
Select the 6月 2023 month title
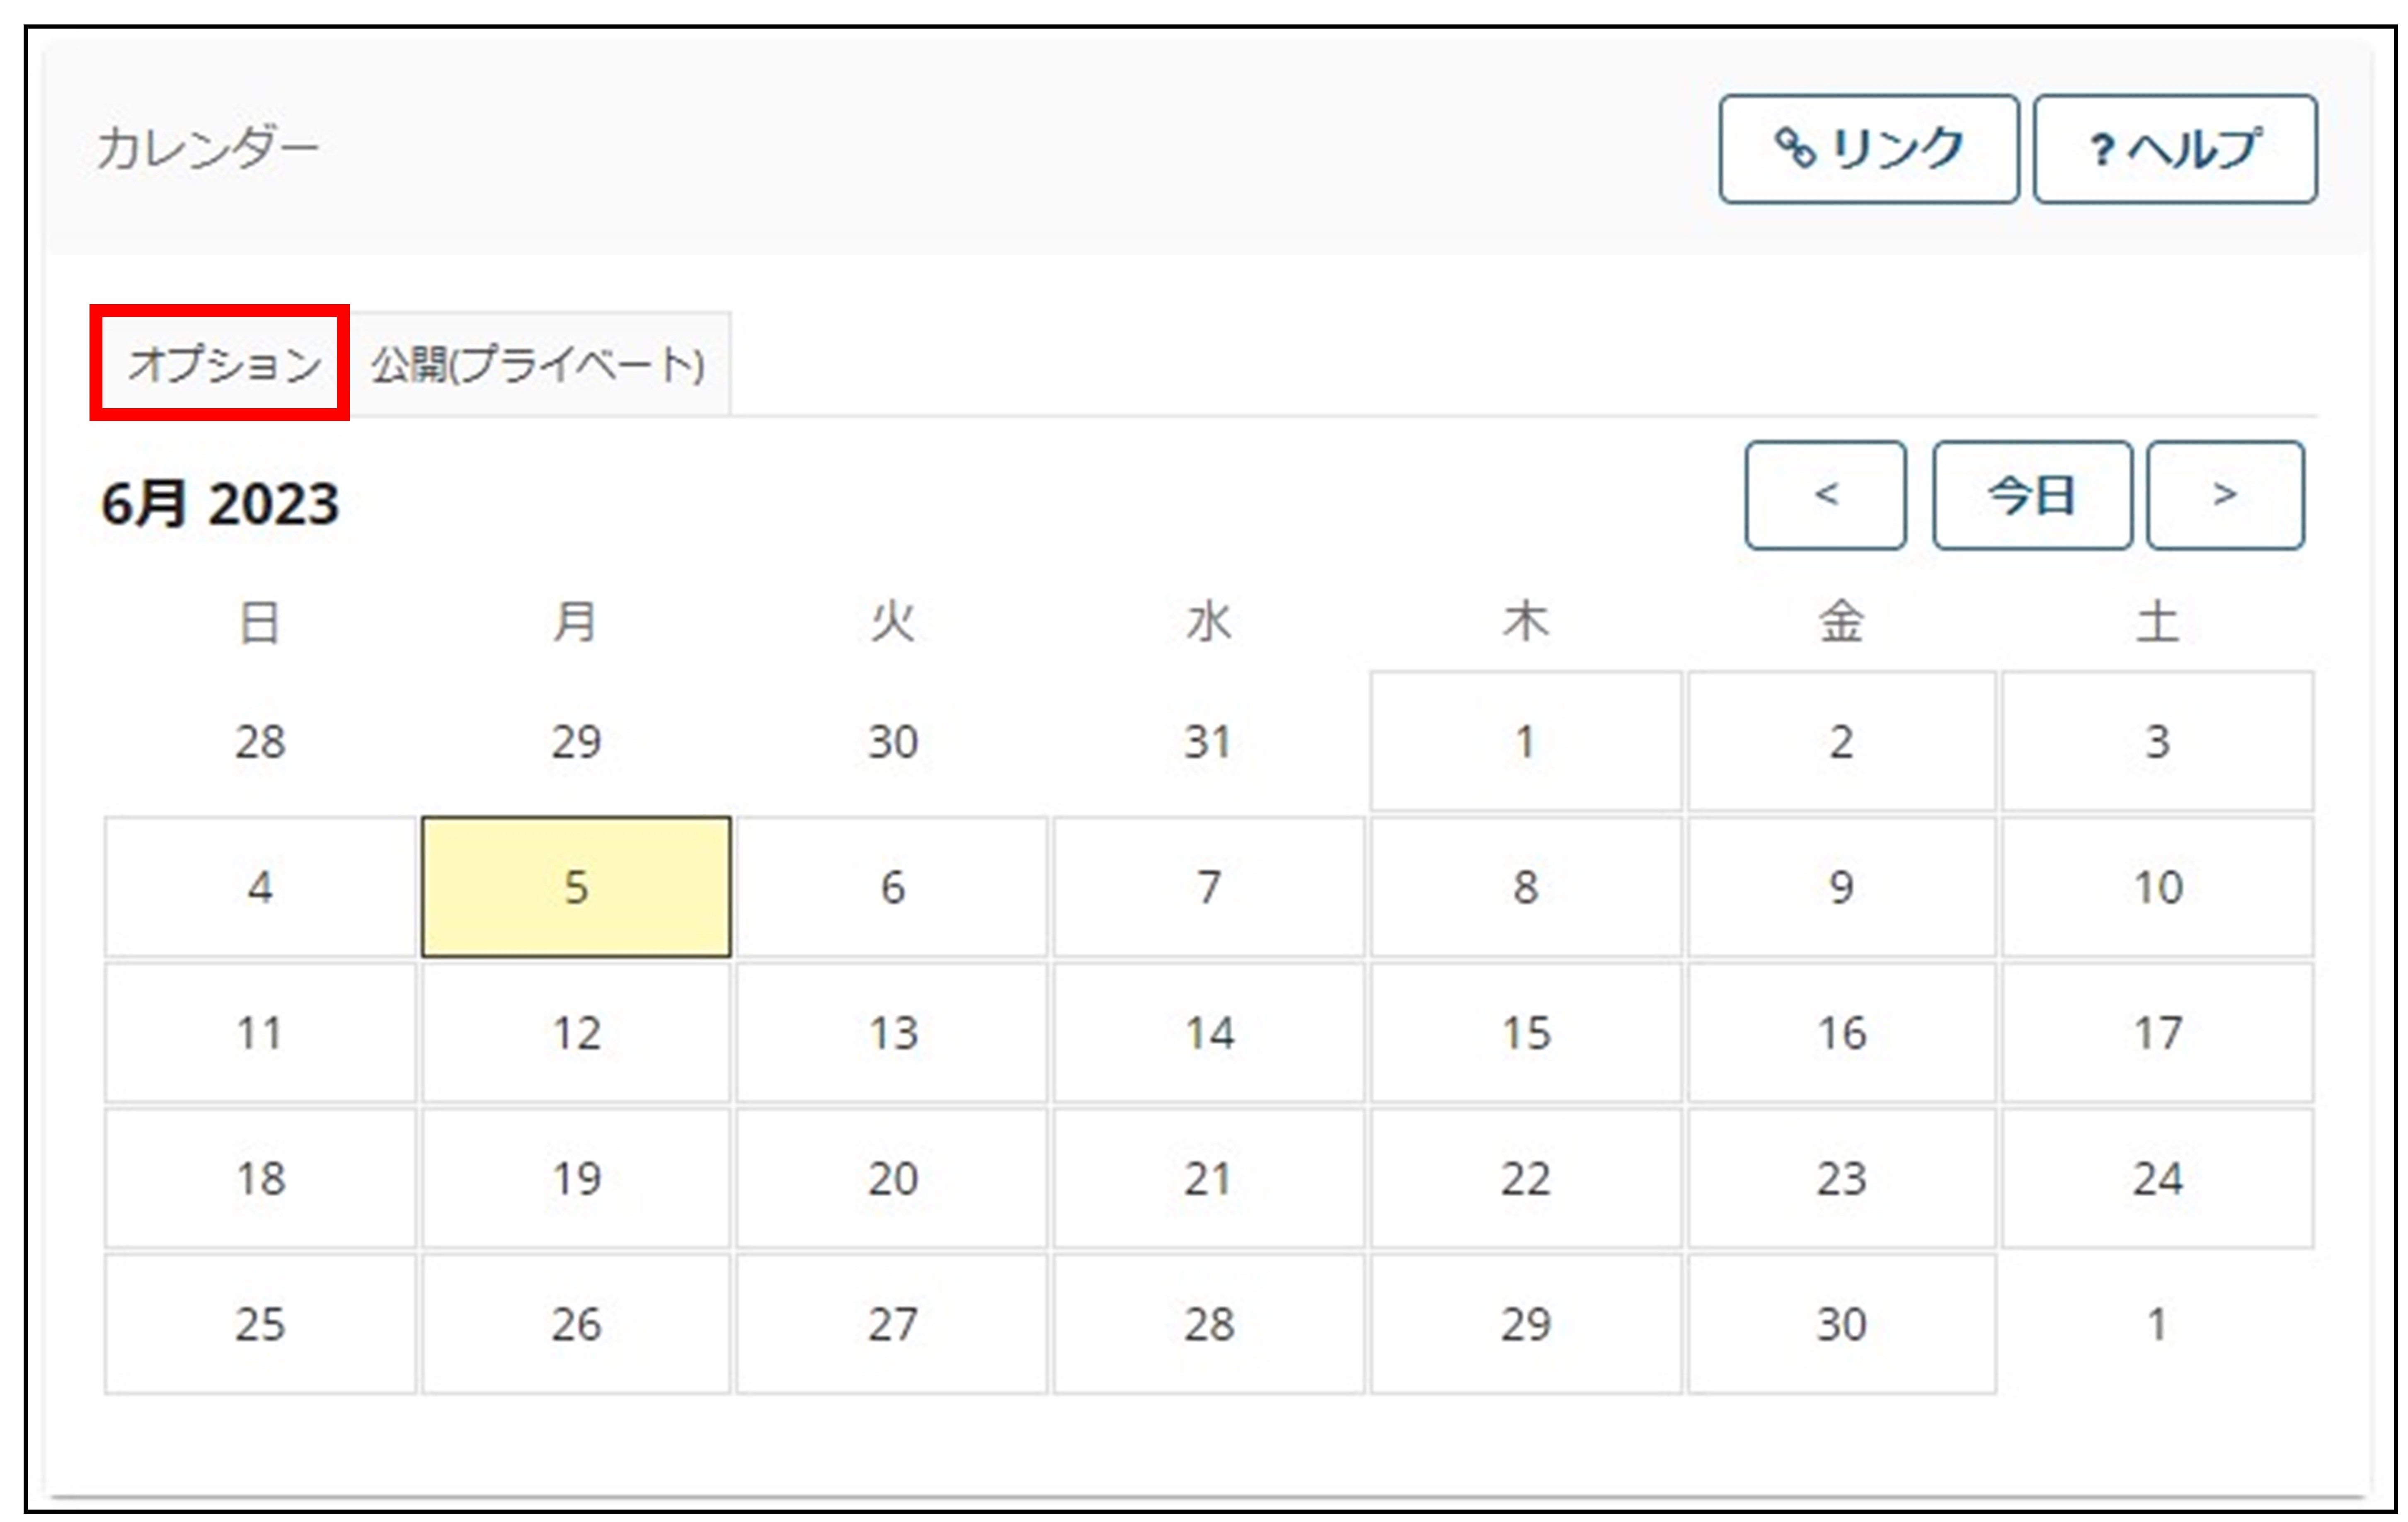coord(220,504)
